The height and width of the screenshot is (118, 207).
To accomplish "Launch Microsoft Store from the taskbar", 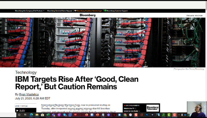I will 42,115.
